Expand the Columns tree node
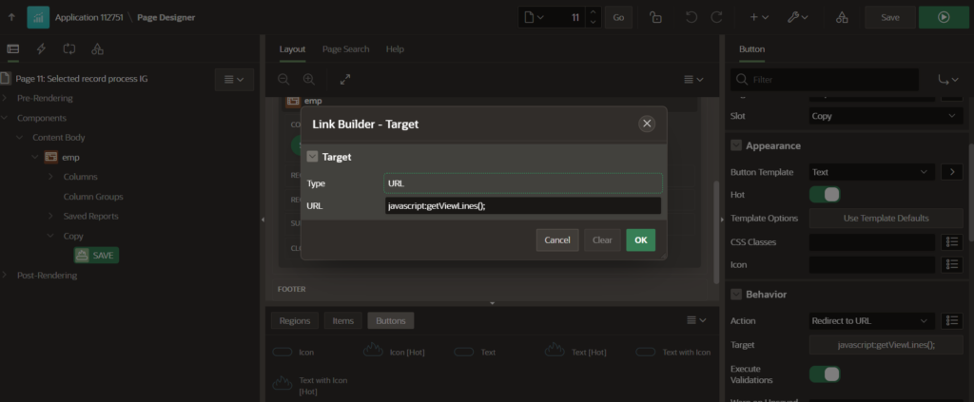 point(50,177)
